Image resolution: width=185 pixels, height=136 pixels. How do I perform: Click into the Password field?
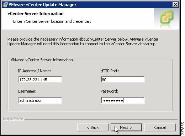tap(123, 100)
